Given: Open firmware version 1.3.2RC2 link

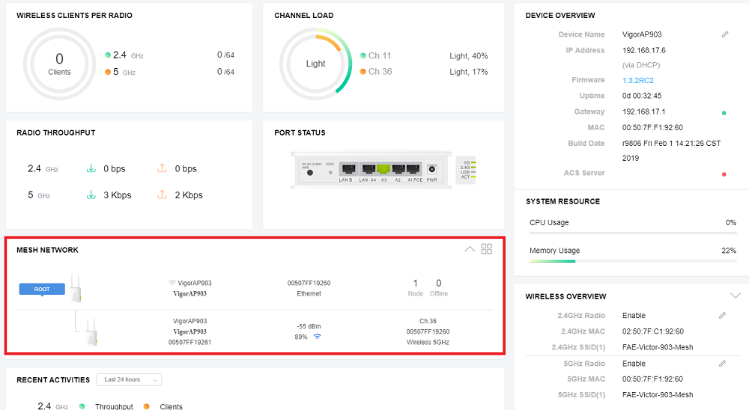Looking at the screenshot, I should click(637, 80).
